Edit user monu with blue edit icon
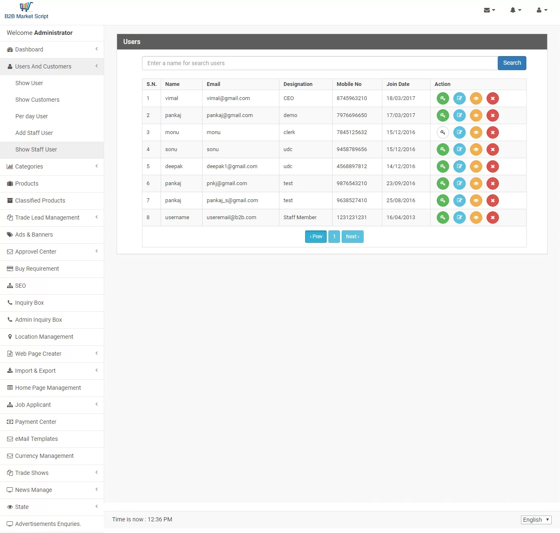This screenshot has height=533, width=560. click(x=460, y=132)
